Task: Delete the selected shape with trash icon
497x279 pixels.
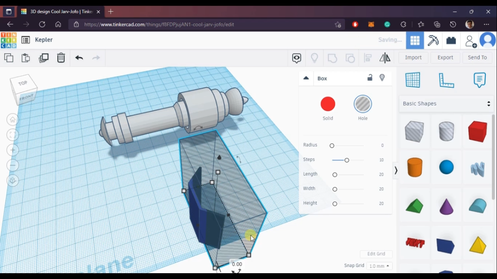Action: 61,58
